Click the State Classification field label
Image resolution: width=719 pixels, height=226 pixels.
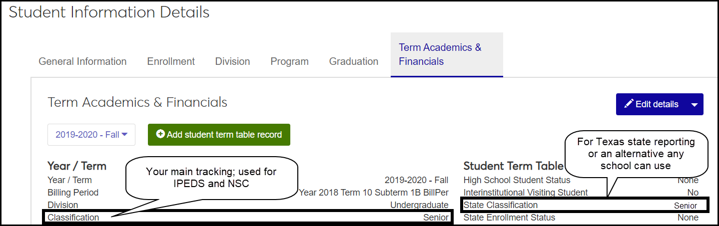tap(501, 205)
